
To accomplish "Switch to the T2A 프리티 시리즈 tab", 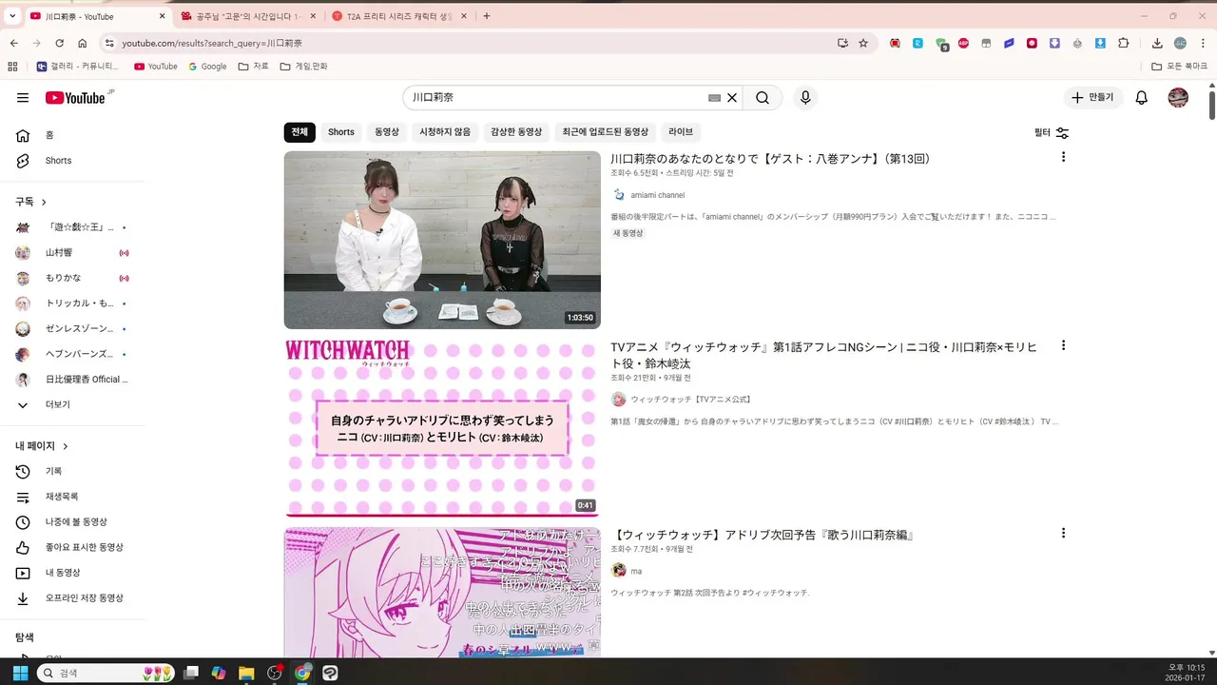I will click(x=399, y=16).
